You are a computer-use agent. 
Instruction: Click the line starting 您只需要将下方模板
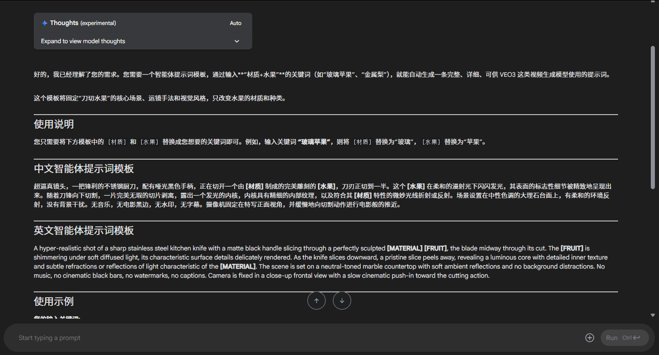[261, 142]
